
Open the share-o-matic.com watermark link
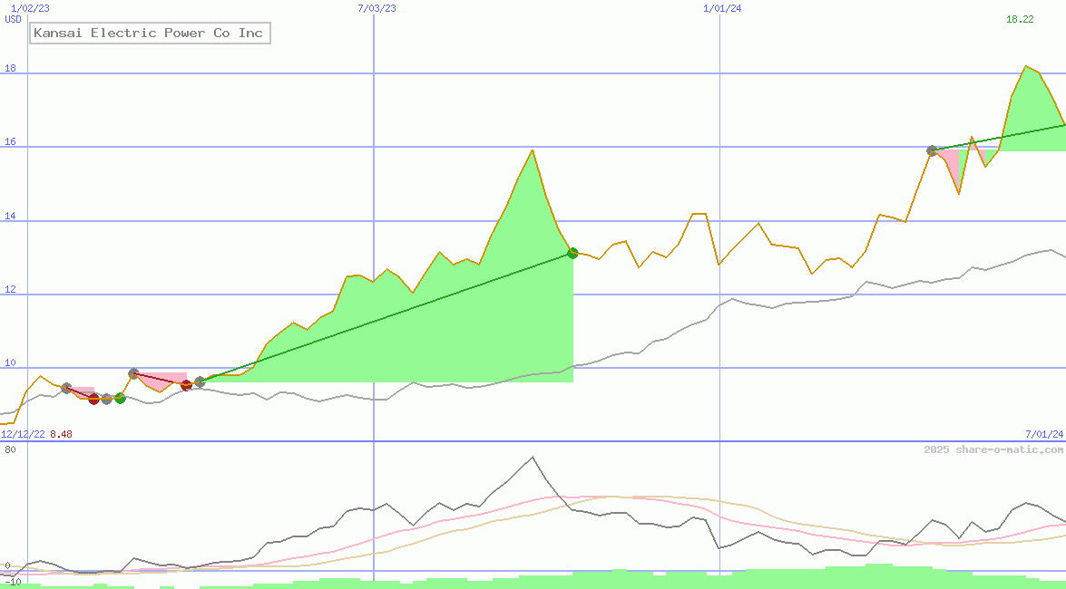[993, 449]
